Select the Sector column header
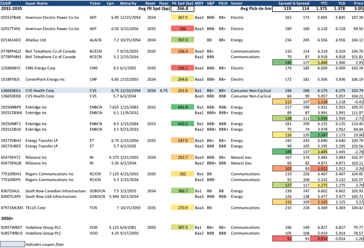 click(x=237, y=3)
